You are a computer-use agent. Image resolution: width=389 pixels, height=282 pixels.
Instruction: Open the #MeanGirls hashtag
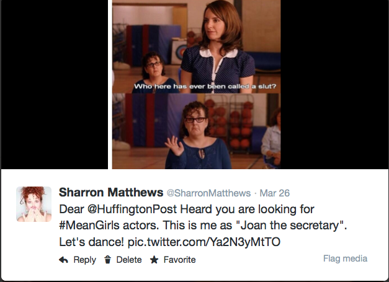[x=89, y=225]
